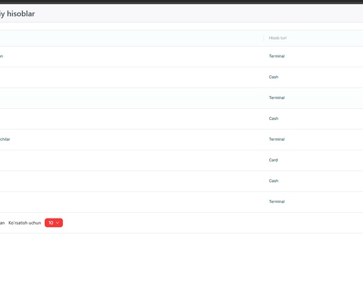This screenshot has width=363, height=302.
Task: Select the Card account type row
Action: (x=273, y=161)
